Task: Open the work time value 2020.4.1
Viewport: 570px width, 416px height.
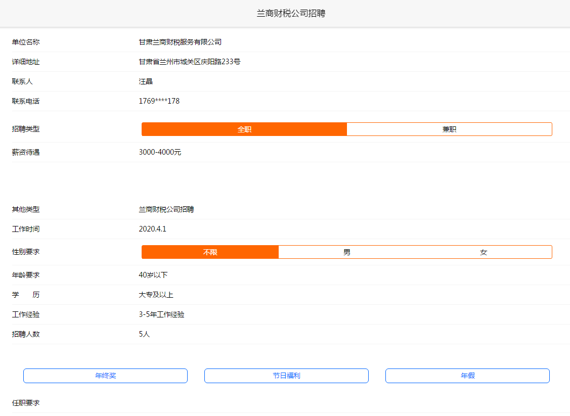Action: tap(152, 229)
